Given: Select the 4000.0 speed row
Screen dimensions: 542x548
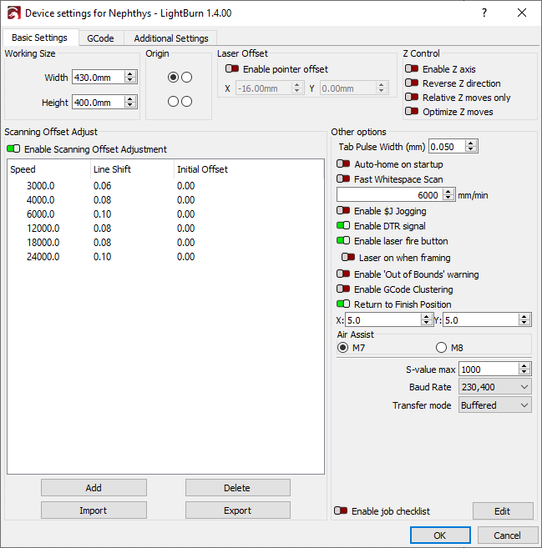Looking at the screenshot, I should 165,200.
